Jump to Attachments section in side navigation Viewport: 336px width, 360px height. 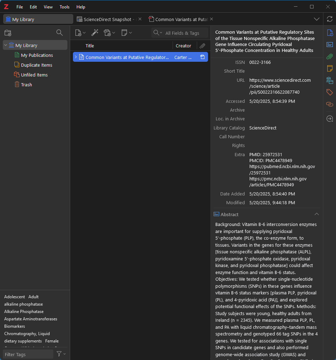tap(330, 56)
